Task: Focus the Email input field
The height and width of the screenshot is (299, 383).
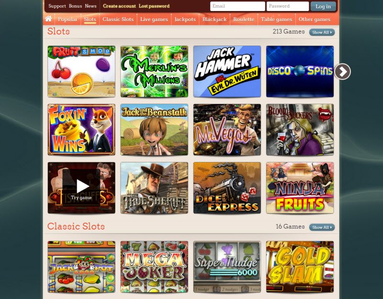Action: coord(237,6)
